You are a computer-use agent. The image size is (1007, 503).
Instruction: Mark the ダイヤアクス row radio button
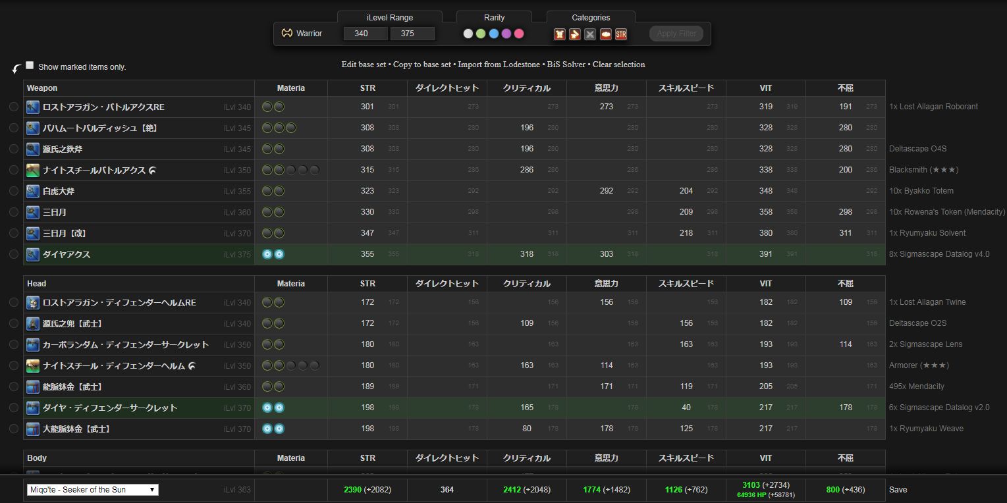coord(14,254)
